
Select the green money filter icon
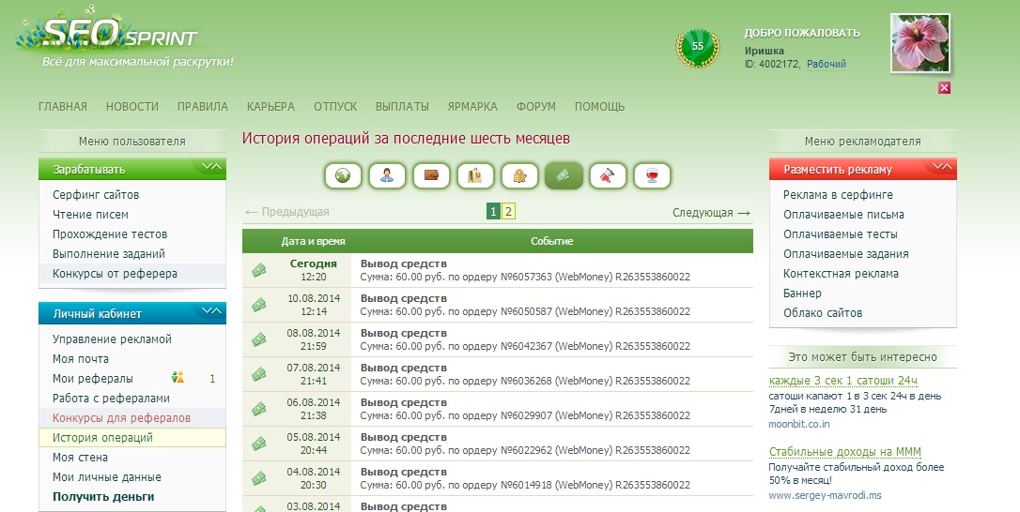564,175
